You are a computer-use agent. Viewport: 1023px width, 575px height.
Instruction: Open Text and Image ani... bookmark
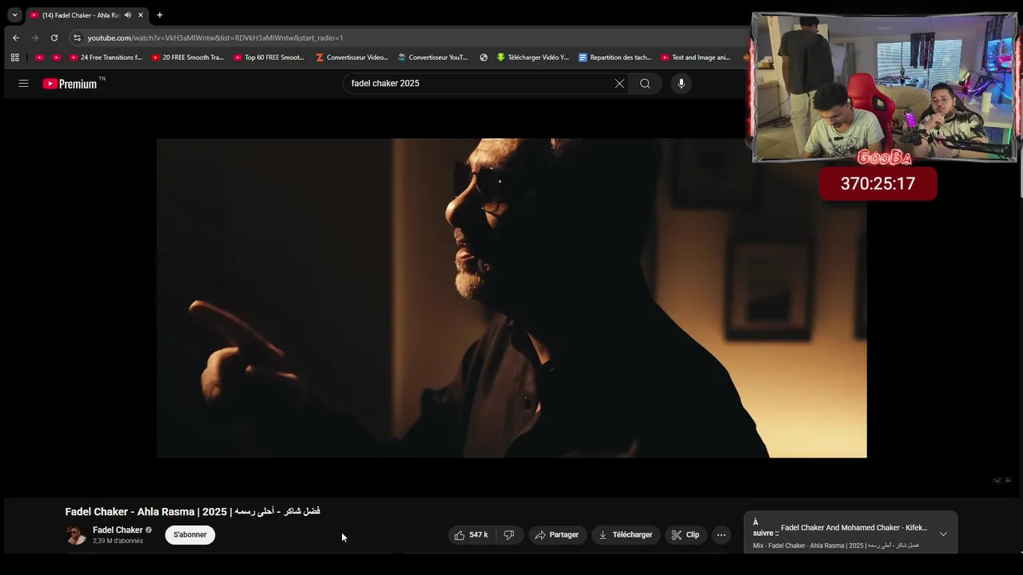pyautogui.click(x=695, y=57)
